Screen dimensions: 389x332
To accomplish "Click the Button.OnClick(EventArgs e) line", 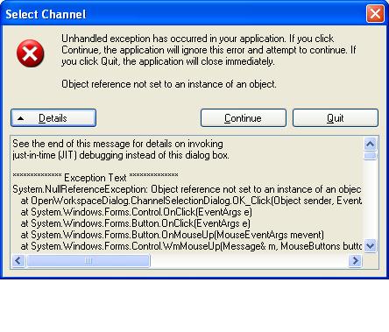I will click(x=135, y=223).
